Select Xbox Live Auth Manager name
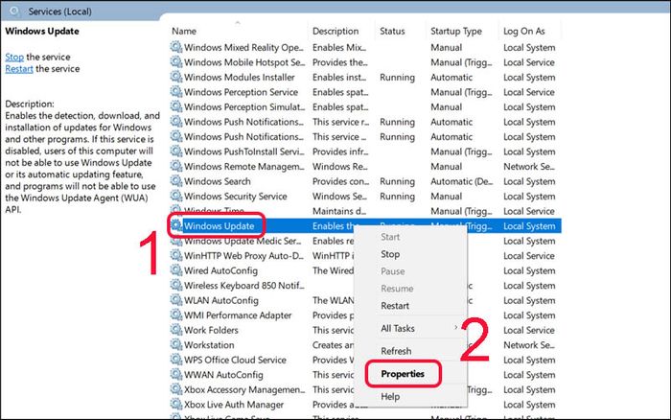 point(234,405)
